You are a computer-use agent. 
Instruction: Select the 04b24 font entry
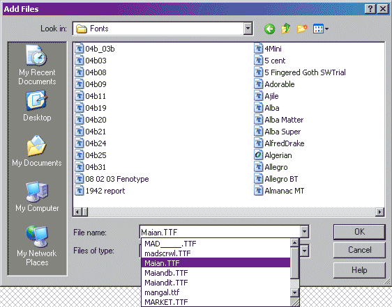[91, 143]
